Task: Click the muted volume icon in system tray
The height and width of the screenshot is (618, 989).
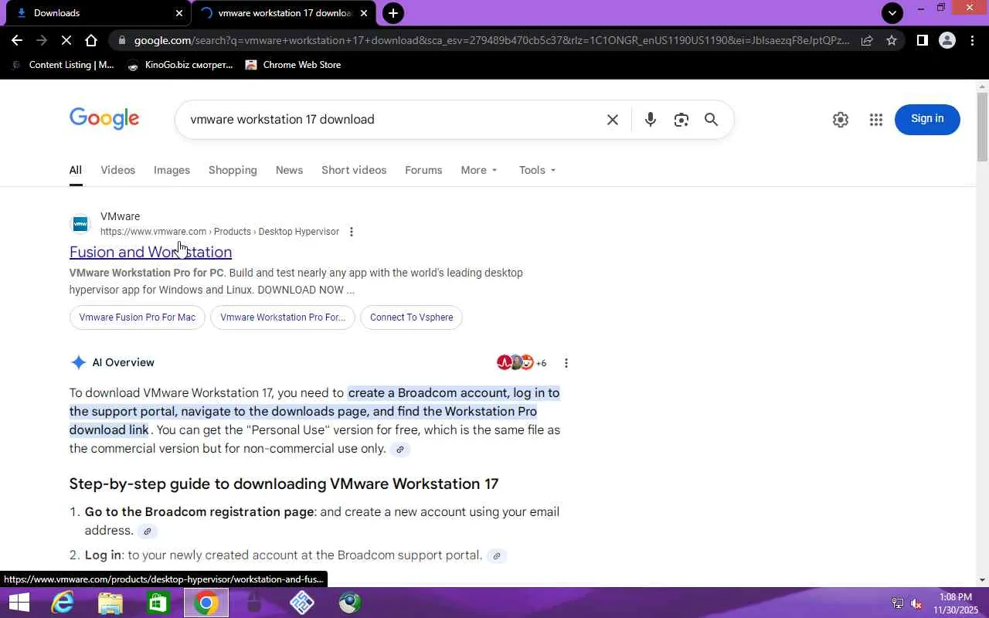Action: pos(916,603)
